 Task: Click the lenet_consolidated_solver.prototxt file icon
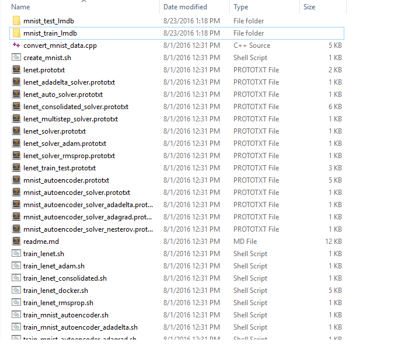(x=16, y=106)
